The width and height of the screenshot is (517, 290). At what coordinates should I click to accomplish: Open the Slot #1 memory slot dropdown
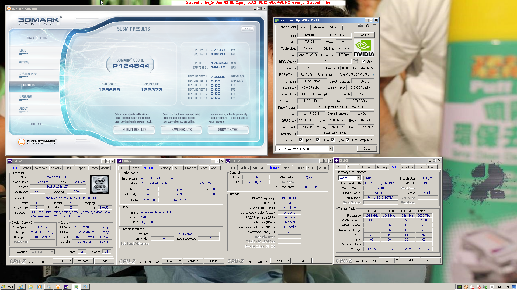(359, 178)
